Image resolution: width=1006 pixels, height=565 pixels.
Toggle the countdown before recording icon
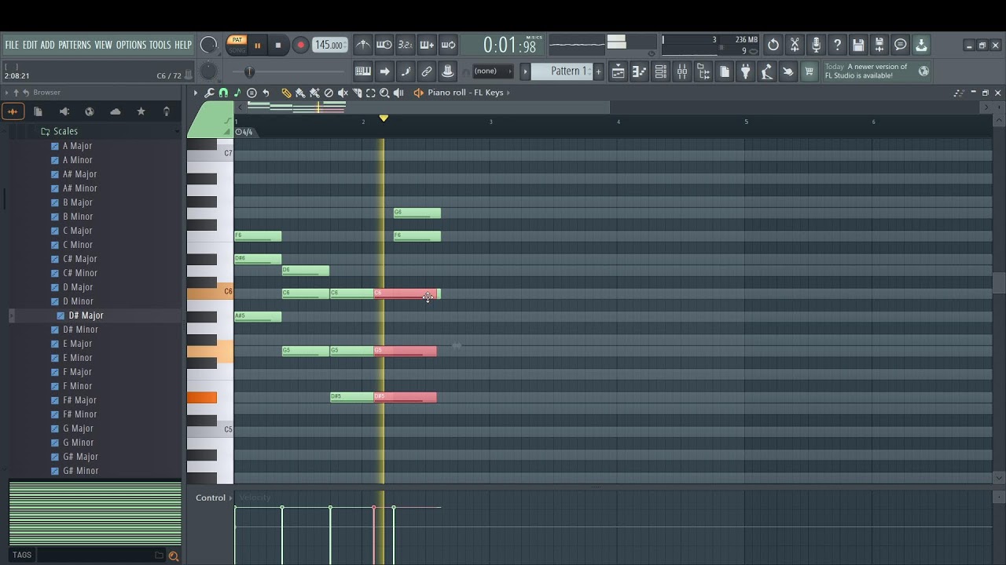[405, 45]
